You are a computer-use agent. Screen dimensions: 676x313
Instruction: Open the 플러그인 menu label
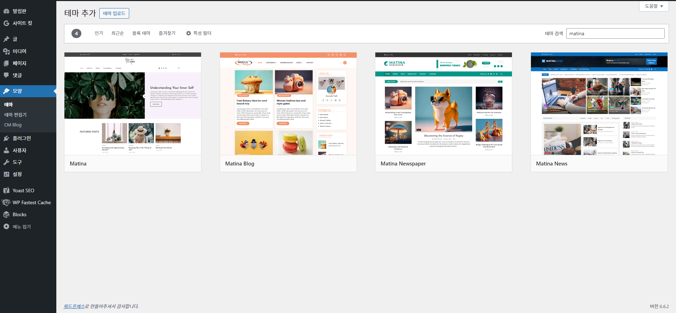point(22,138)
